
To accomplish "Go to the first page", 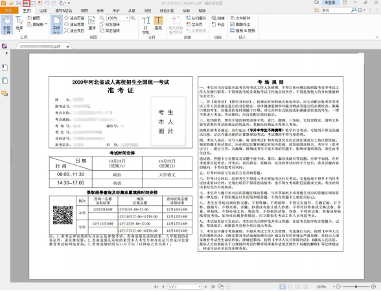I will [x=156, y=287].
